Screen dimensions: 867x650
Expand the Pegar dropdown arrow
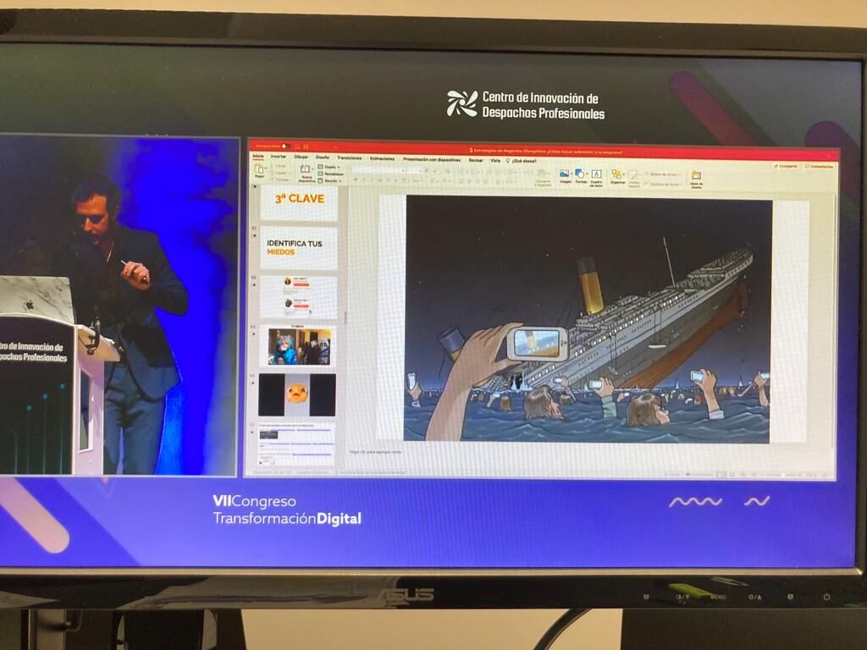tap(266, 168)
